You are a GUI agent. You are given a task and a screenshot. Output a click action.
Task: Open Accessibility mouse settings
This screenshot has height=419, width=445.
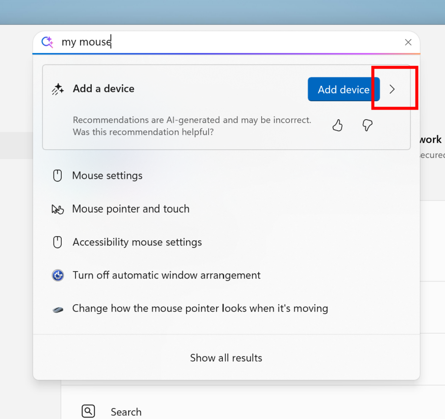(137, 242)
